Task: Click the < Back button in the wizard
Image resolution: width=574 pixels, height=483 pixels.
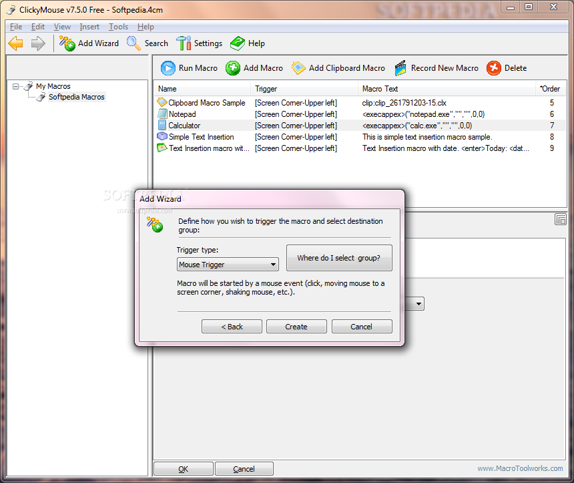Action: click(232, 326)
